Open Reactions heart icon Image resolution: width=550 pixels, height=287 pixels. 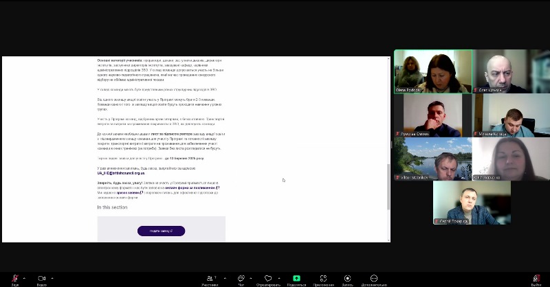pos(268,279)
